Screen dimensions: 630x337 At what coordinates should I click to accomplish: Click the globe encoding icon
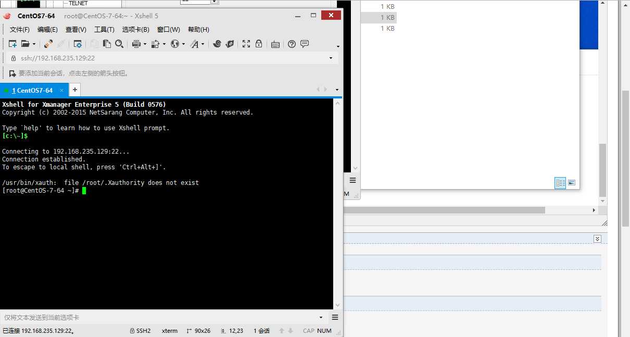coord(175,44)
